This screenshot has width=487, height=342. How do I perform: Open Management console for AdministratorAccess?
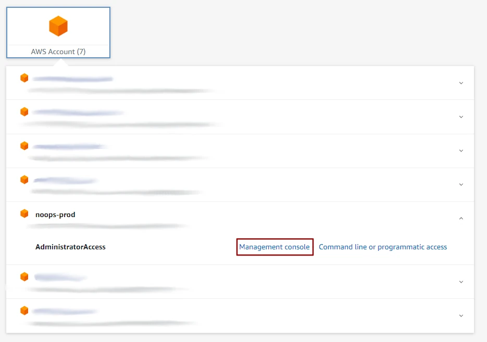pos(274,247)
